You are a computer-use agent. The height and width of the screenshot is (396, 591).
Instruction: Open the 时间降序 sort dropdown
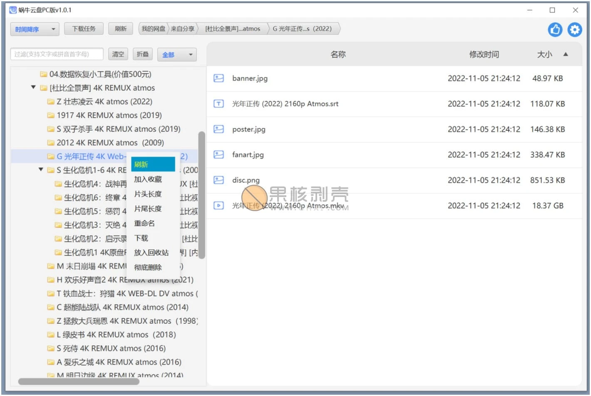(x=35, y=29)
